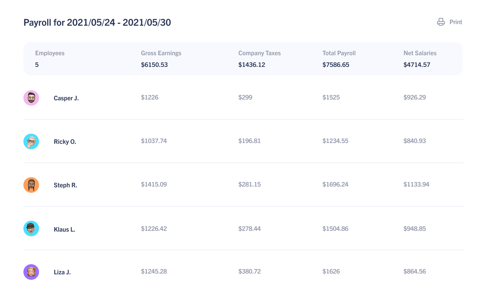Open Klaus L.'s avatar
This screenshot has width=486, height=303.
coord(31,229)
